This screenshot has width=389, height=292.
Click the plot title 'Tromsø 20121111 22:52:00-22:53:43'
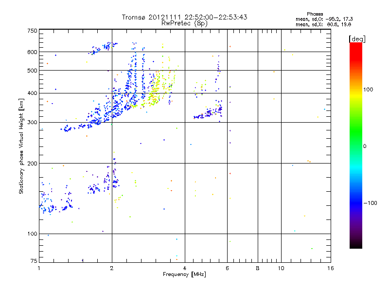pyautogui.click(x=184, y=17)
